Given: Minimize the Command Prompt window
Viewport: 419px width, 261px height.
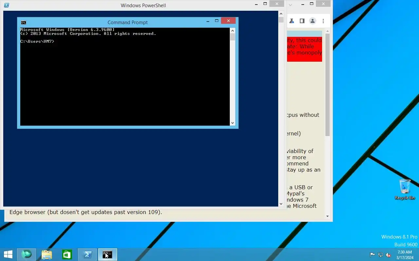Looking at the screenshot, I should click(208, 21).
